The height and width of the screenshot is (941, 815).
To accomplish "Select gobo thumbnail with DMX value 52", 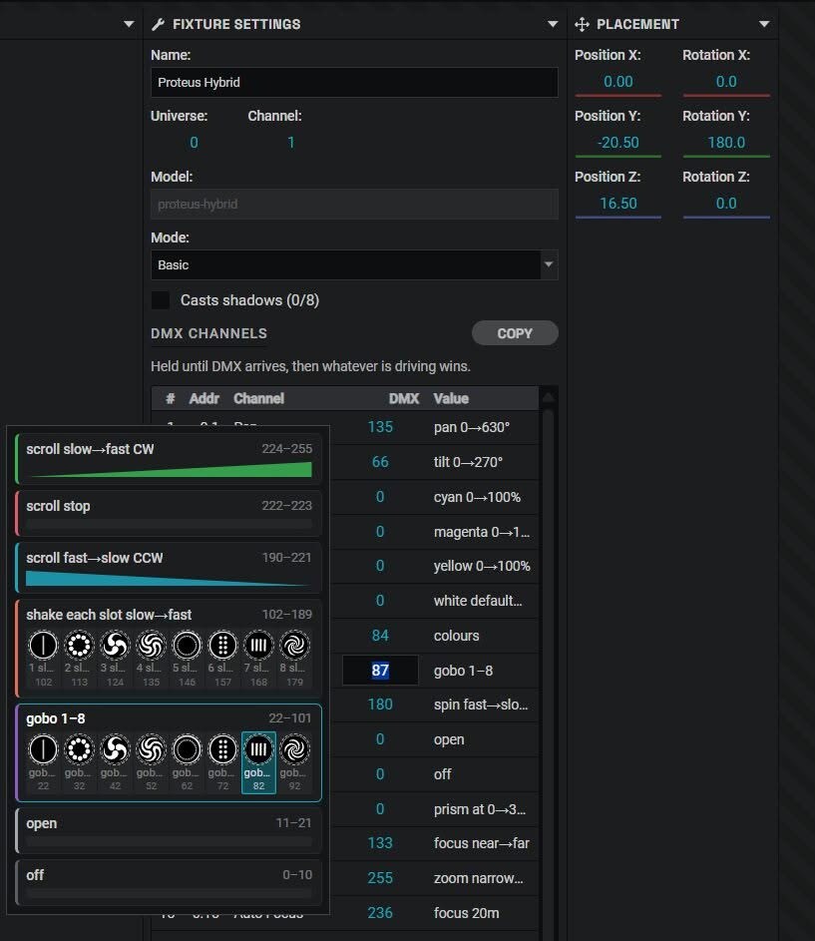I will point(152,762).
